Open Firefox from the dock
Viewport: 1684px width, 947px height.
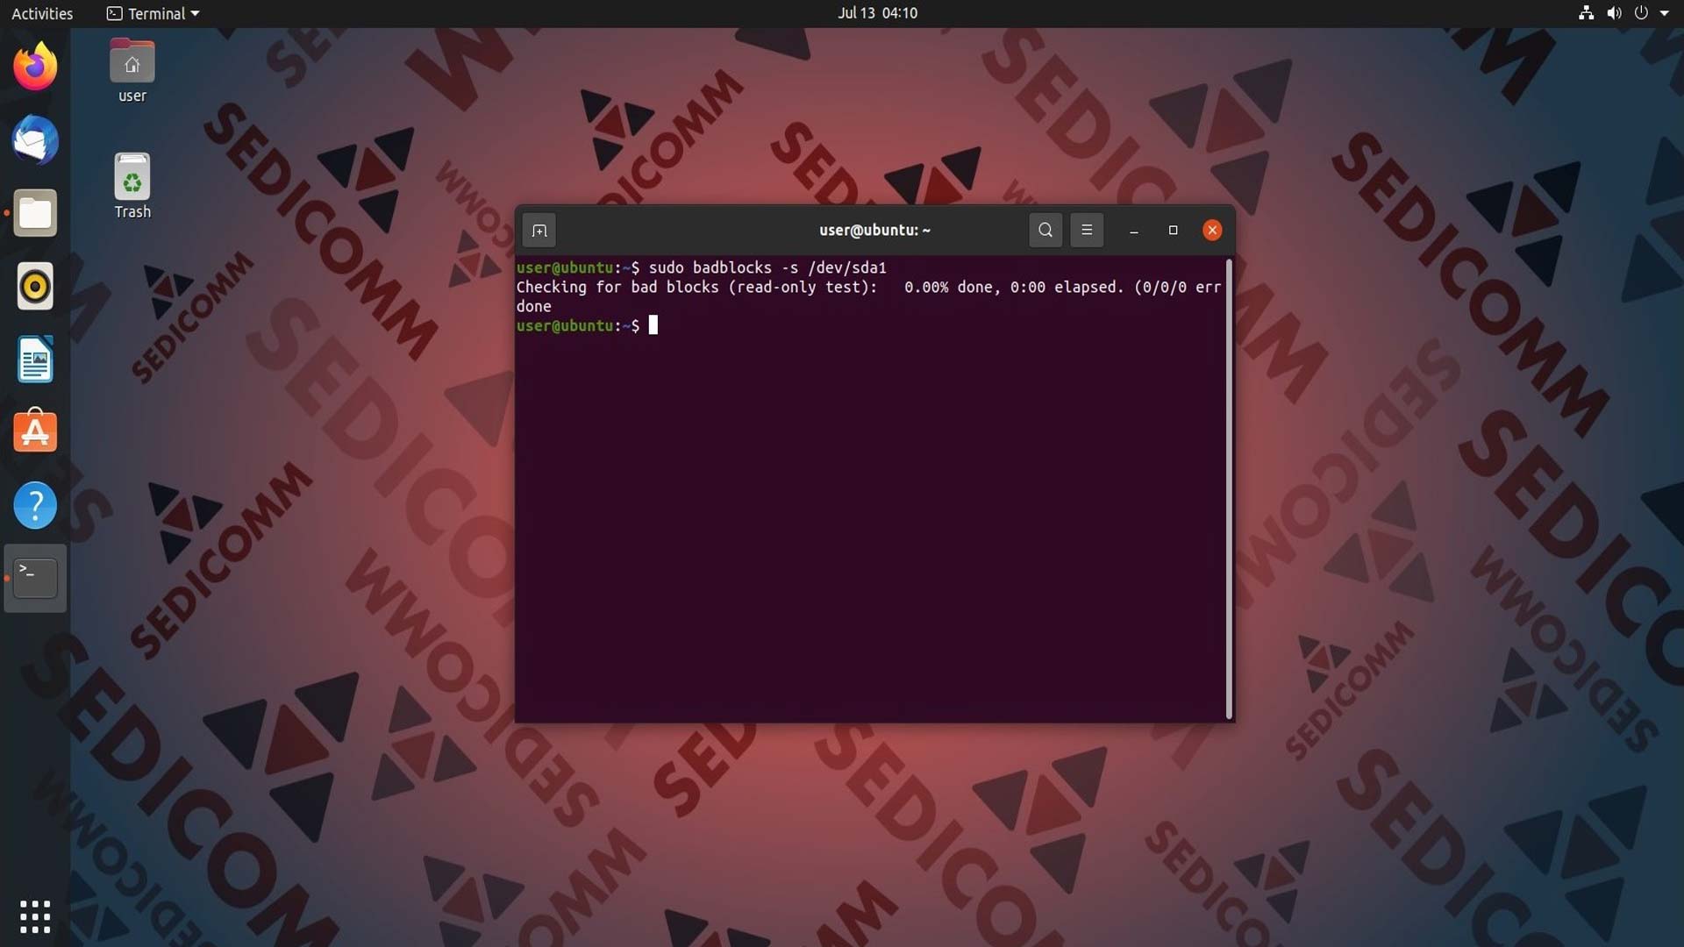point(35,67)
